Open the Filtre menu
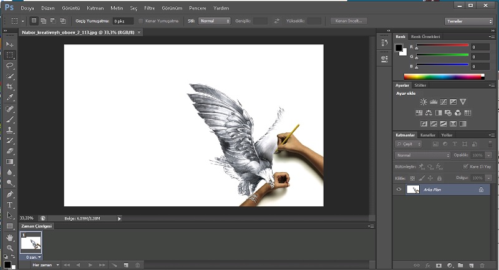This screenshot has height=270, width=499. pyautogui.click(x=150, y=9)
